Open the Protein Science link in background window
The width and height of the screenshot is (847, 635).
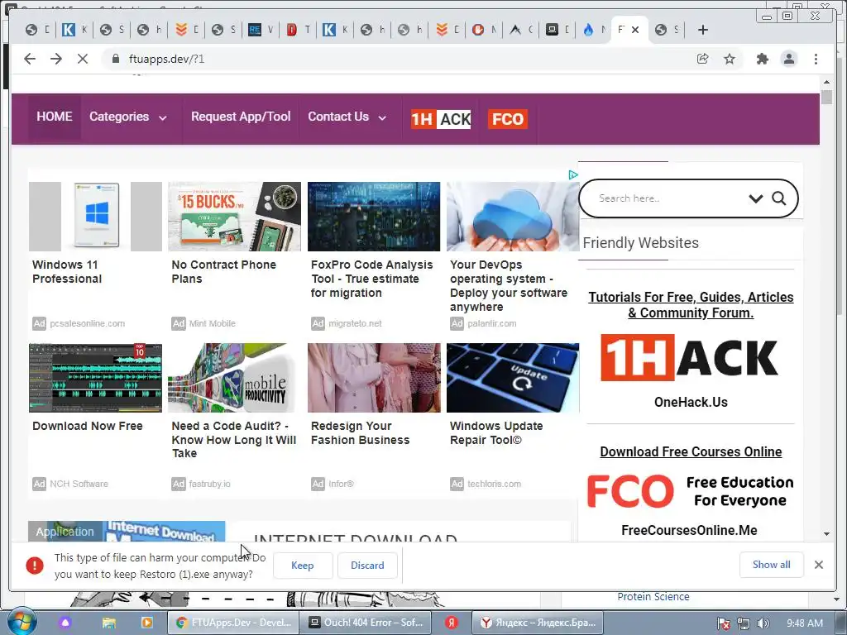pyautogui.click(x=653, y=597)
